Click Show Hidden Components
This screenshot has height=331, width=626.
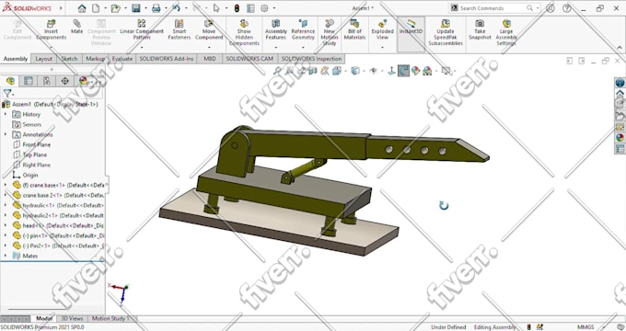click(244, 33)
